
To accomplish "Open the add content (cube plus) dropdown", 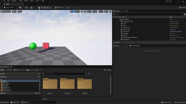I will point(21,8).
